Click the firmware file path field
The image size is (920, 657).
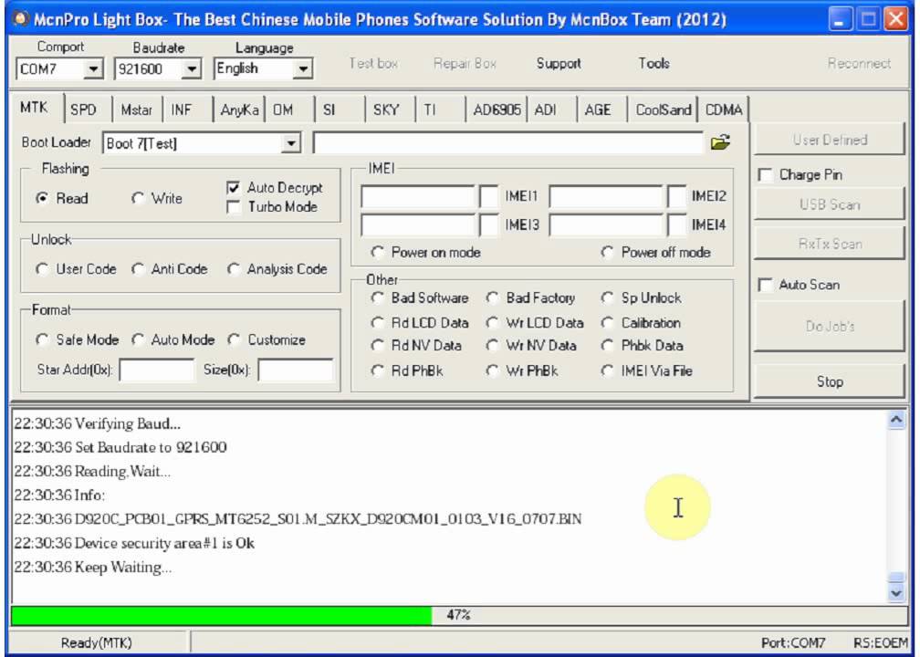click(508, 143)
